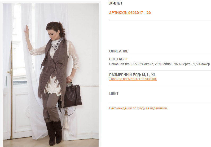This screenshot has height=147, width=211.
Task: Click the ЦВЕТ section heading
Action: click(114, 93)
